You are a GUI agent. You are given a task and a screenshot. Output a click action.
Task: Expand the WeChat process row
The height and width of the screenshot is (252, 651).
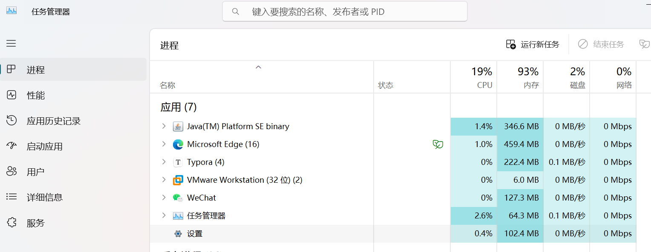(164, 198)
